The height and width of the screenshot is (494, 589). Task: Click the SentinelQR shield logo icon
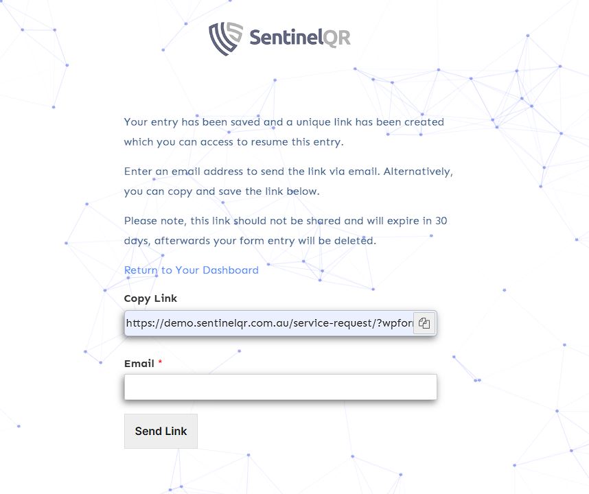(x=226, y=38)
